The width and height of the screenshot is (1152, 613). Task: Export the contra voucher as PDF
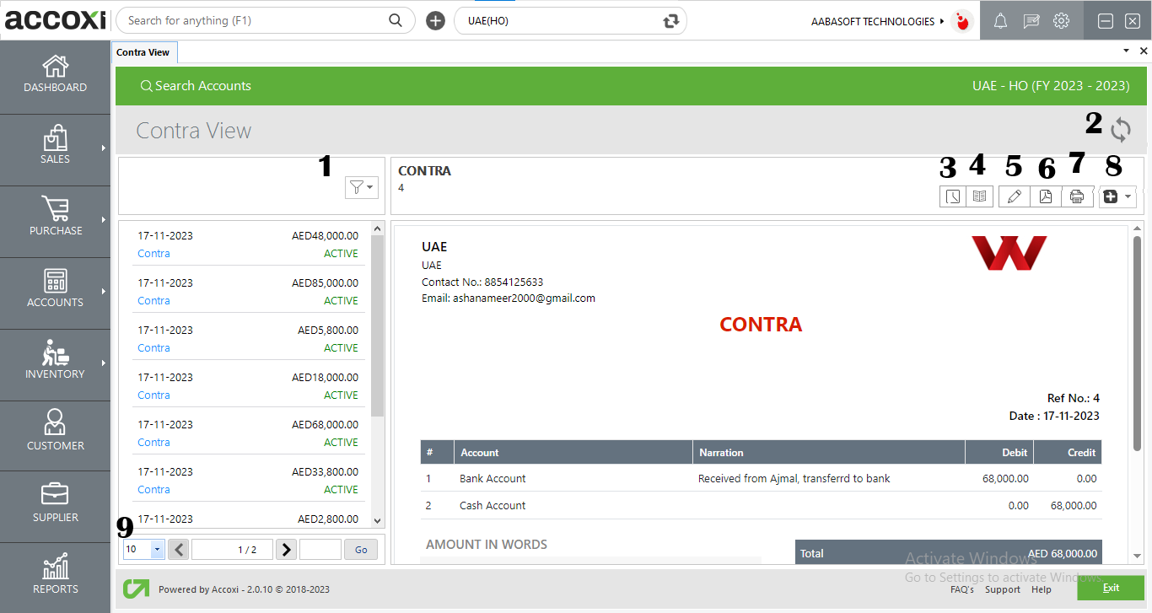[1046, 196]
